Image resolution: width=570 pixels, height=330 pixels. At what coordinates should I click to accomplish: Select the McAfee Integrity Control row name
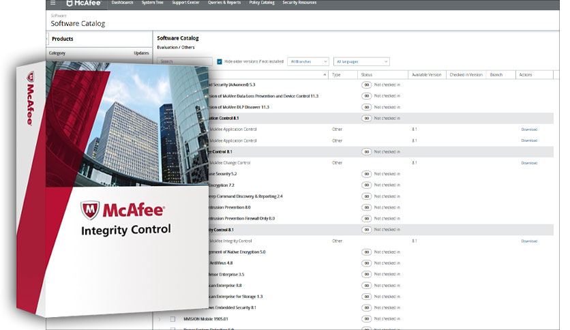230,241
